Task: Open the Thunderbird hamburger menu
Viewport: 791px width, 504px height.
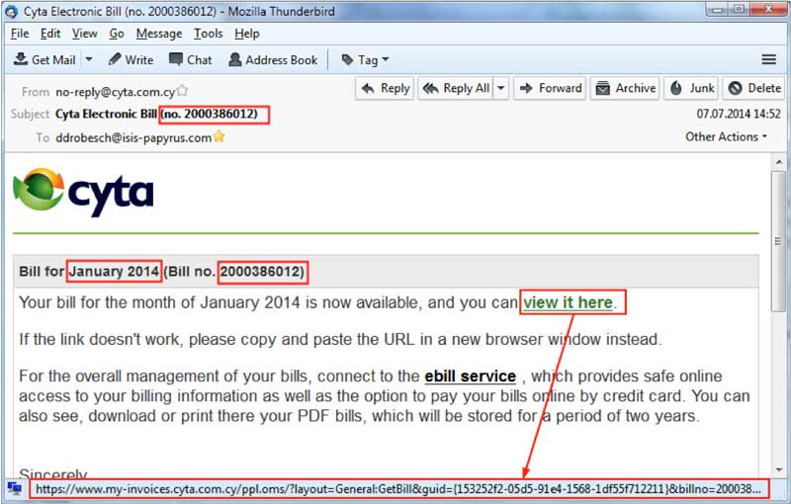Action: click(769, 59)
